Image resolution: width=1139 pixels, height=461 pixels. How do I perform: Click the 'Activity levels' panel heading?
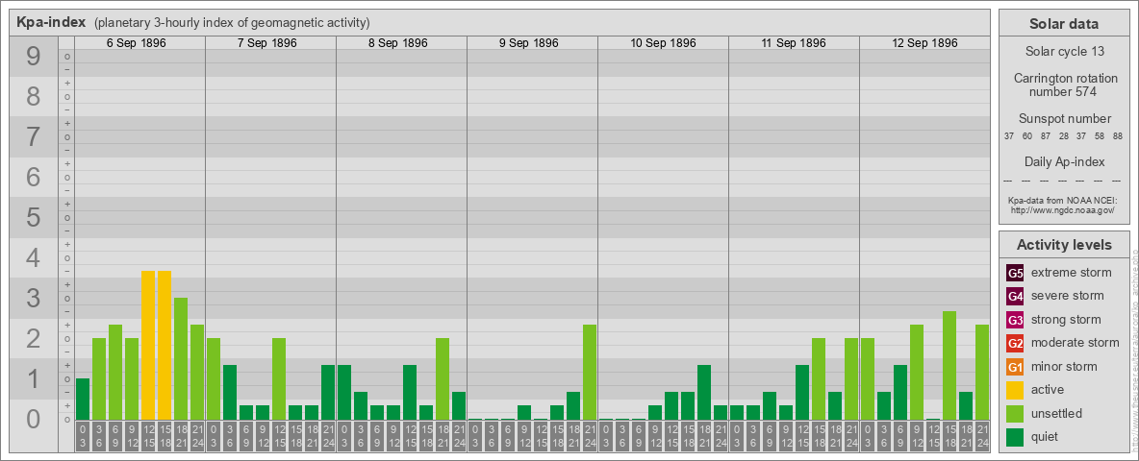click(1064, 245)
